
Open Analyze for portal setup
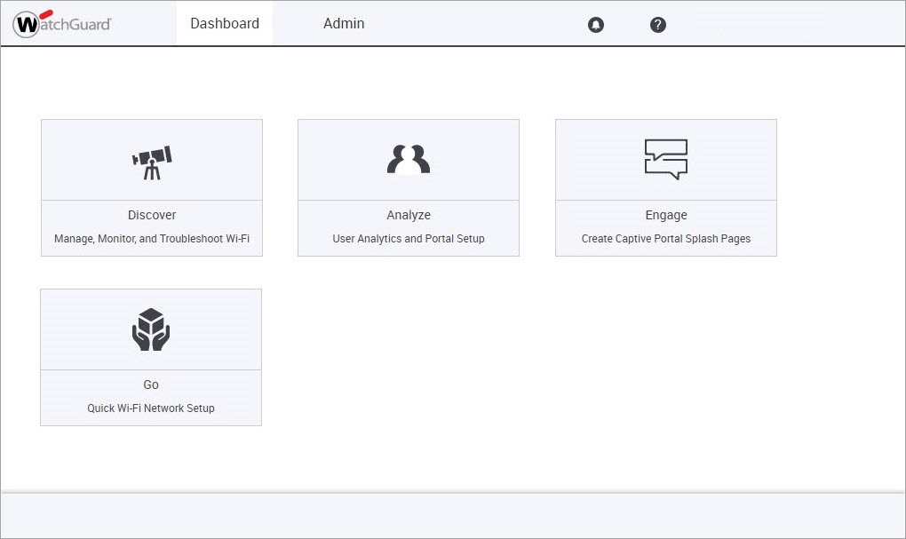(x=408, y=186)
